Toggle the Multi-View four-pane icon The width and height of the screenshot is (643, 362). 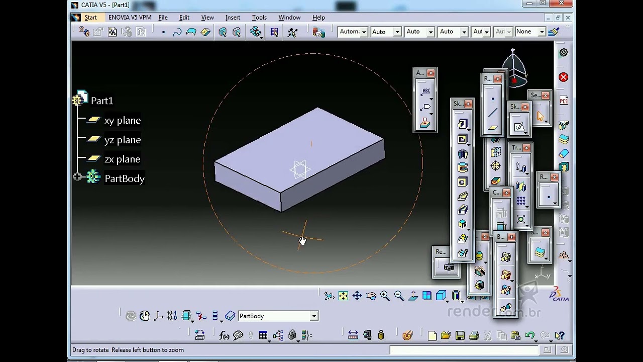coord(427,296)
